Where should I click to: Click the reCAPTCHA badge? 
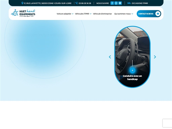tap(167, 123)
